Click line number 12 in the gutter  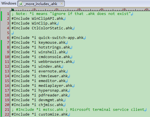(x=7, y=67)
